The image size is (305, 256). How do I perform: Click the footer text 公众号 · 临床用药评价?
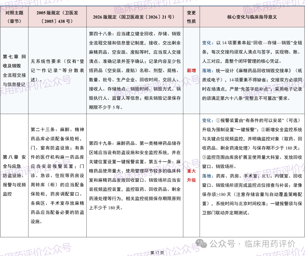pyautogui.click(x=252, y=244)
